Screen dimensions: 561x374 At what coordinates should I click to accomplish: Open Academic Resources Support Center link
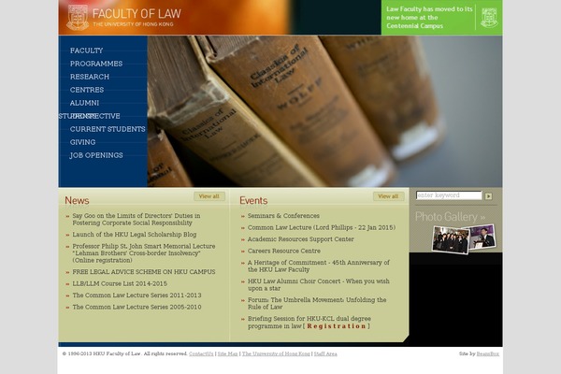coord(301,239)
